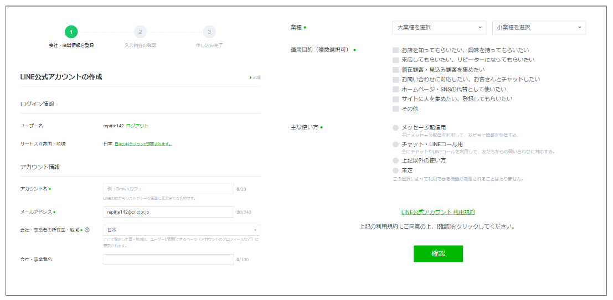
Task: Click the help question mark icon beside 会社・事業者の所在国・地域
Action: (x=87, y=230)
